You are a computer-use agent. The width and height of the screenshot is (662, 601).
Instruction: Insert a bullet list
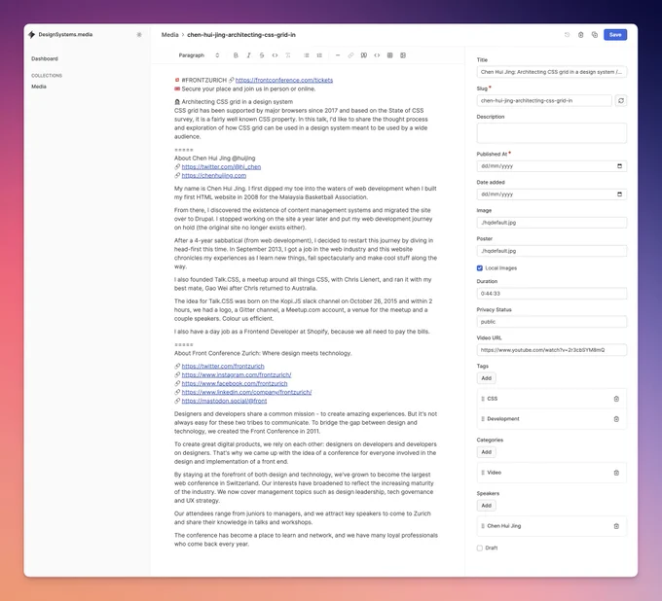(307, 55)
